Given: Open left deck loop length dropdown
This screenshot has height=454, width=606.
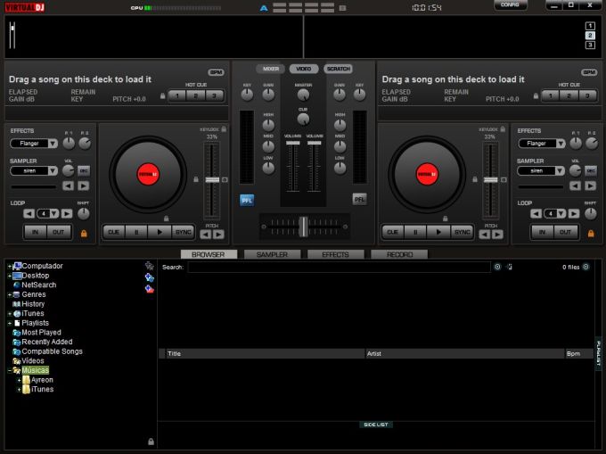Looking at the screenshot, I should [x=54, y=213].
